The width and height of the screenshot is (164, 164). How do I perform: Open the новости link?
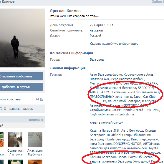36,120
